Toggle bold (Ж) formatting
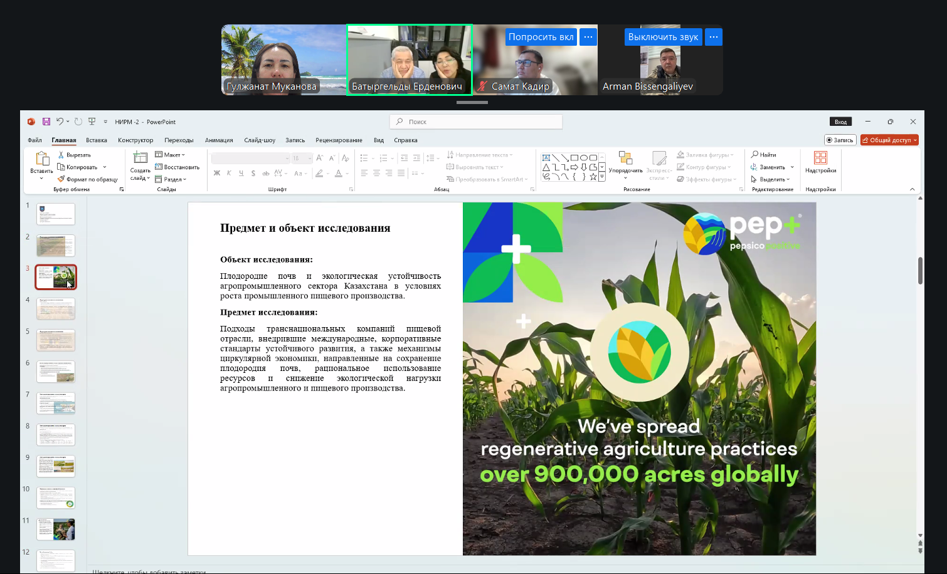 coord(217,174)
